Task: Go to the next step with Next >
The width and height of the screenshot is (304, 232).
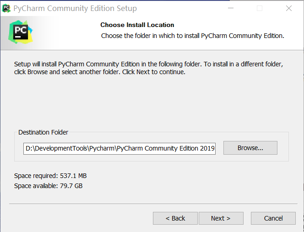Action: (221, 218)
